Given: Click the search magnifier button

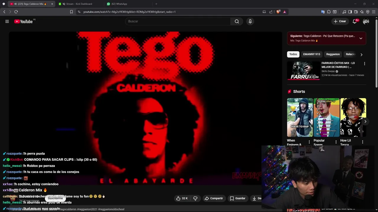Looking at the screenshot, I should 237,21.
